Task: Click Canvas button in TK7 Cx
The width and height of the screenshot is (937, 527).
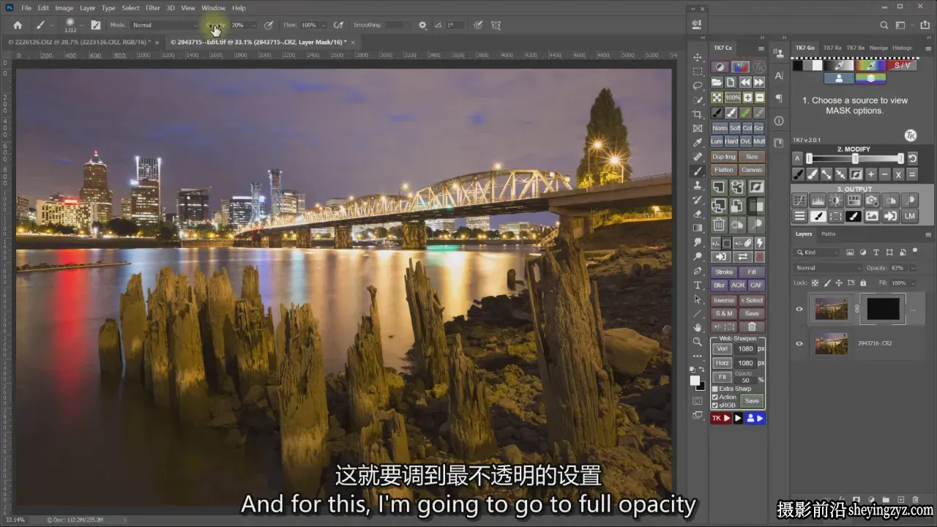Action: 752,170
